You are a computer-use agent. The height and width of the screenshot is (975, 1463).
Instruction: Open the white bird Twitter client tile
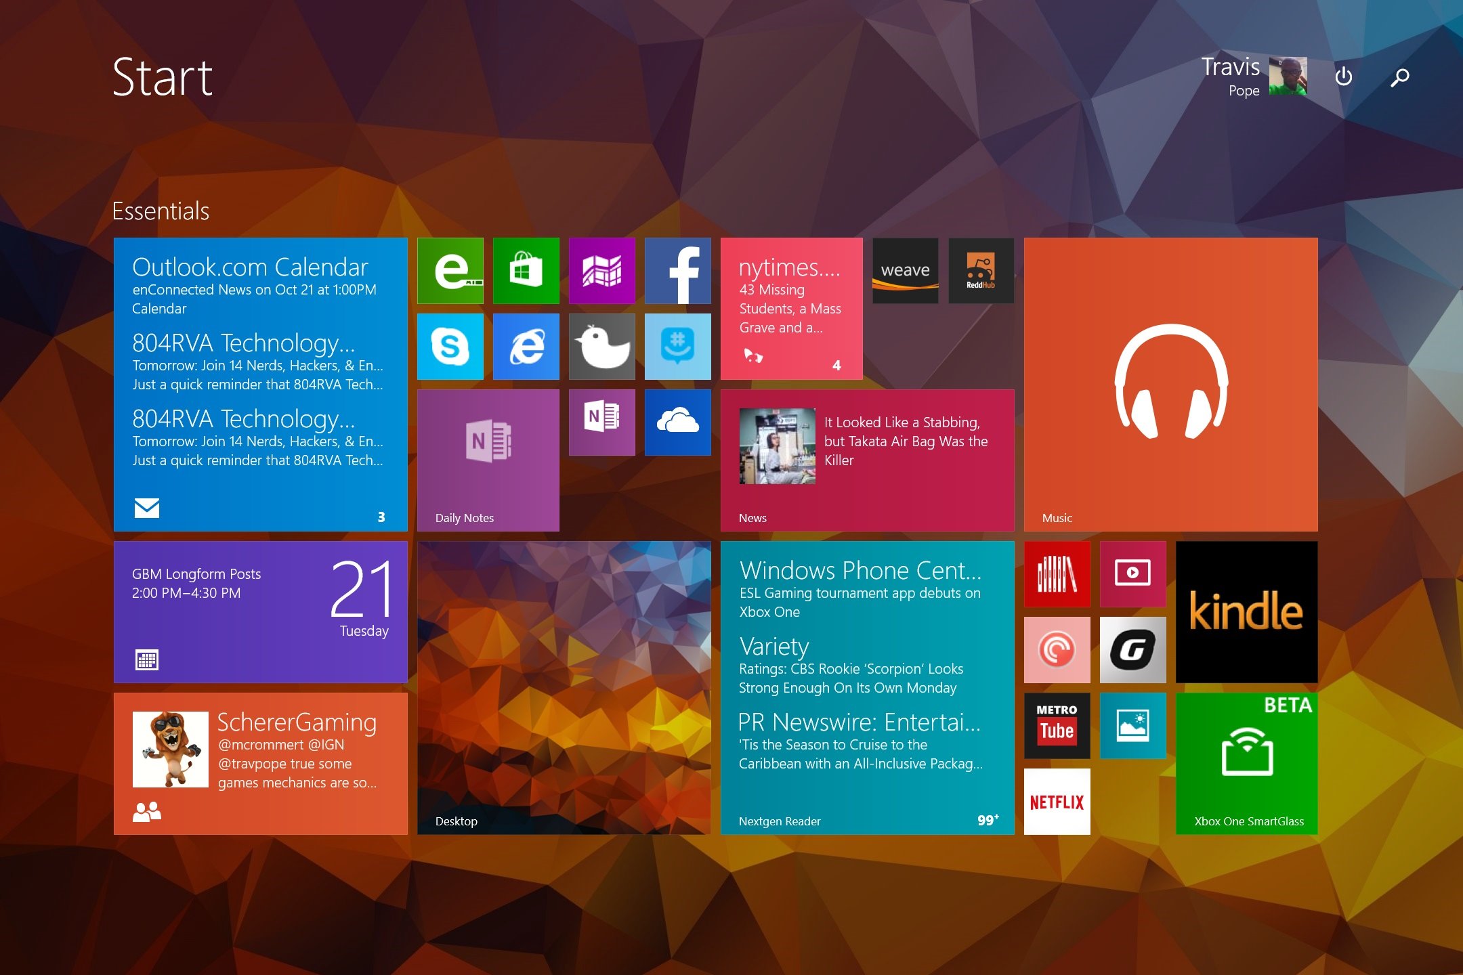pos(602,347)
